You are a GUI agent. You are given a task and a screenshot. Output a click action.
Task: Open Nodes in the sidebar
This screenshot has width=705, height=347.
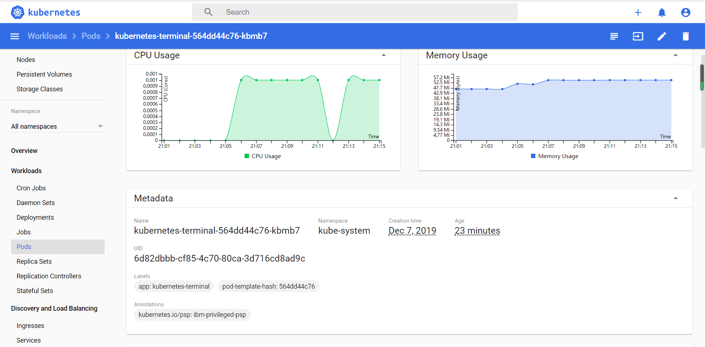26,59
